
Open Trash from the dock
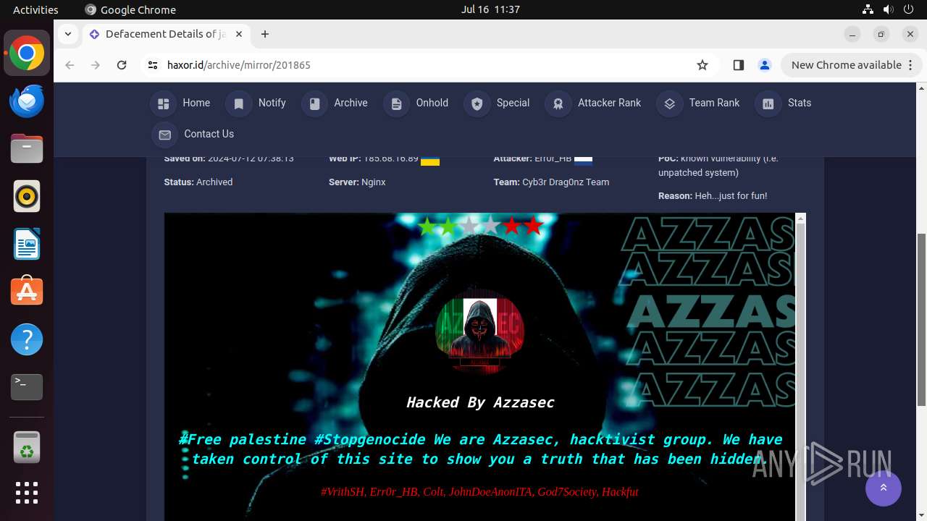[27, 447]
